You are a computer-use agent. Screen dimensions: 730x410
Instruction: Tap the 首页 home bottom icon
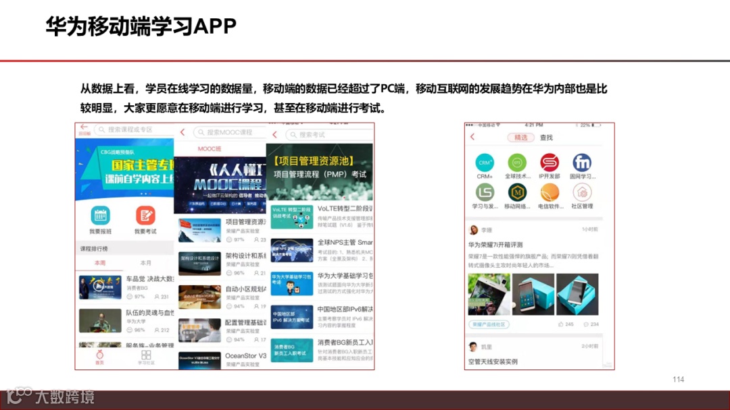(99, 357)
